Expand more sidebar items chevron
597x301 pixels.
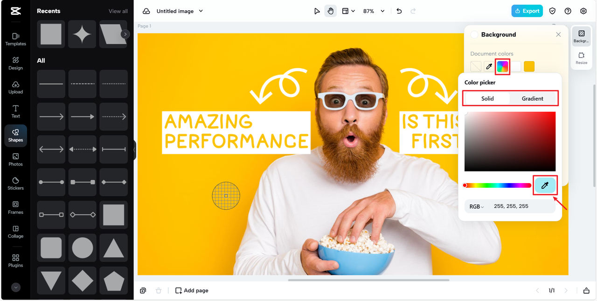coord(16,287)
